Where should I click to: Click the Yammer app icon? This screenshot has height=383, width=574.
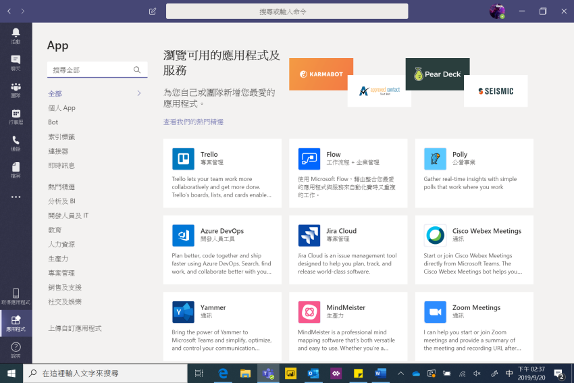click(x=183, y=311)
